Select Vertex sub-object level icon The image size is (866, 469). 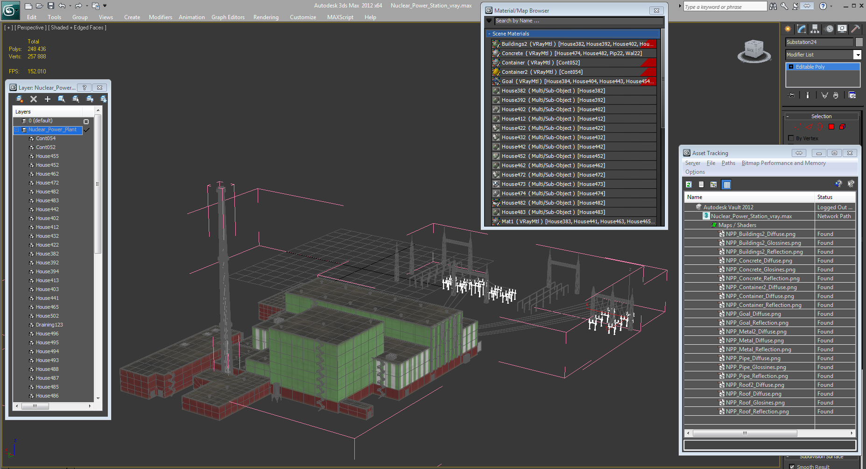(x=797, y=127)
